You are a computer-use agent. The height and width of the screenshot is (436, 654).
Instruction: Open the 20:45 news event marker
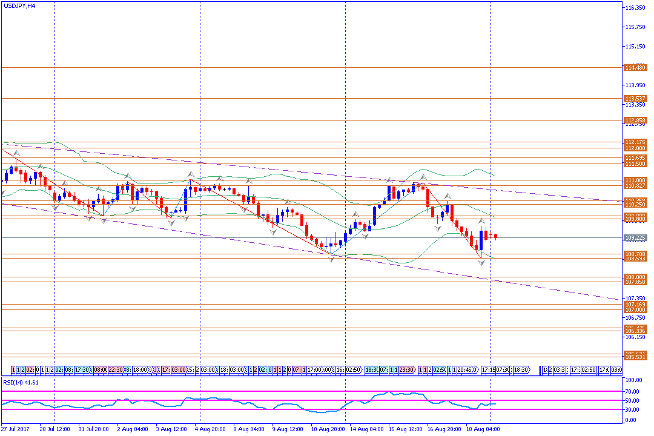[464, 369]
